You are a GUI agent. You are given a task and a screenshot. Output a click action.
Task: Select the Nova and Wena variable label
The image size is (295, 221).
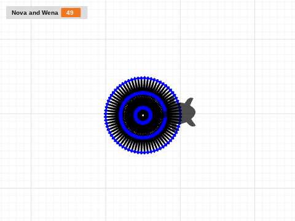pyautogui.click(x=35, y=13)
